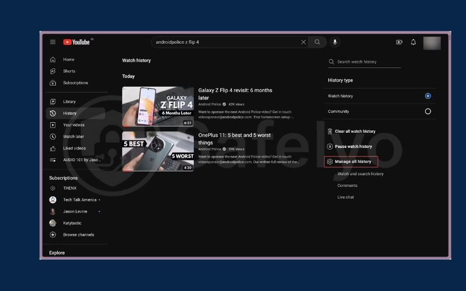Click Clear all watch history
The height and width of the screenshot is (291, 466).
pyautogui.click(x=355, y=132)
